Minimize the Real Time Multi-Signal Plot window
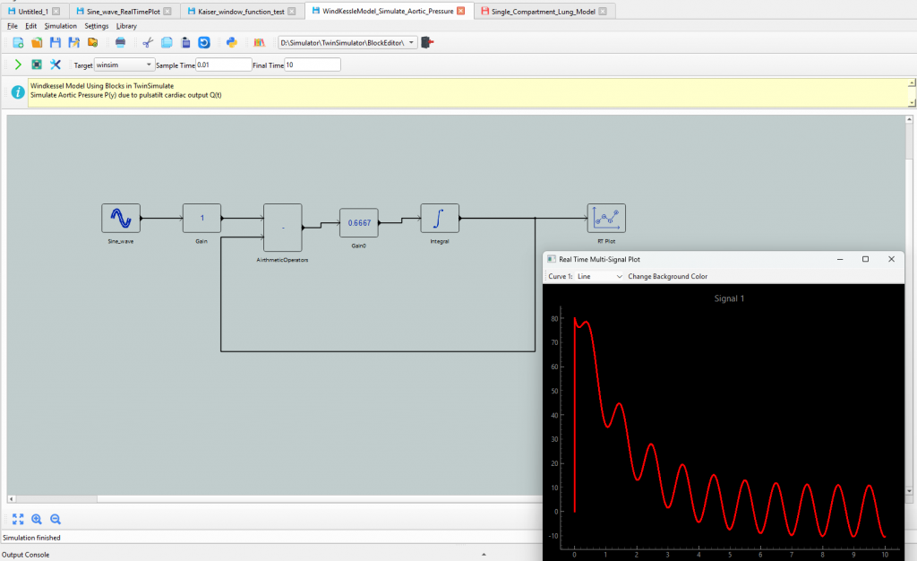Screen dimensions: 917x561 [840, 259]
